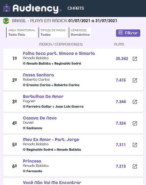Screen dimensions: 146x185
Task: Open external link icon for Princesa
Action: [135, 166]
